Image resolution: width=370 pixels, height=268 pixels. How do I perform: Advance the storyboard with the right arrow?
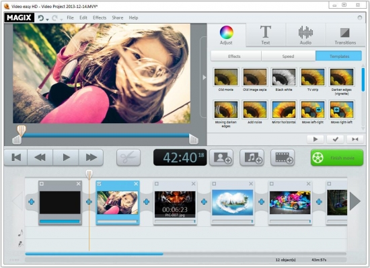(x=355, y=201)
